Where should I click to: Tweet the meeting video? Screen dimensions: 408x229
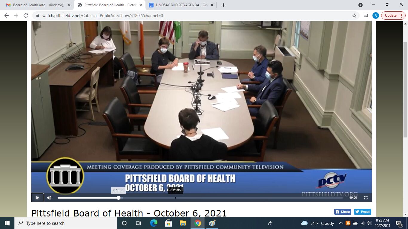(362, 211)
